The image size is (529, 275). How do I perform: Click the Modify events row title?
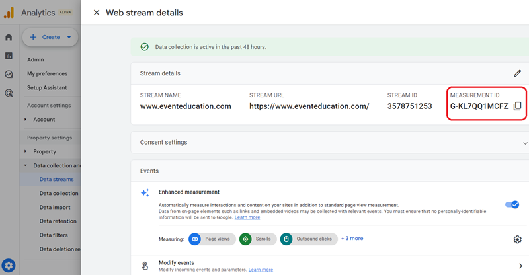click(x=177, y=263)
